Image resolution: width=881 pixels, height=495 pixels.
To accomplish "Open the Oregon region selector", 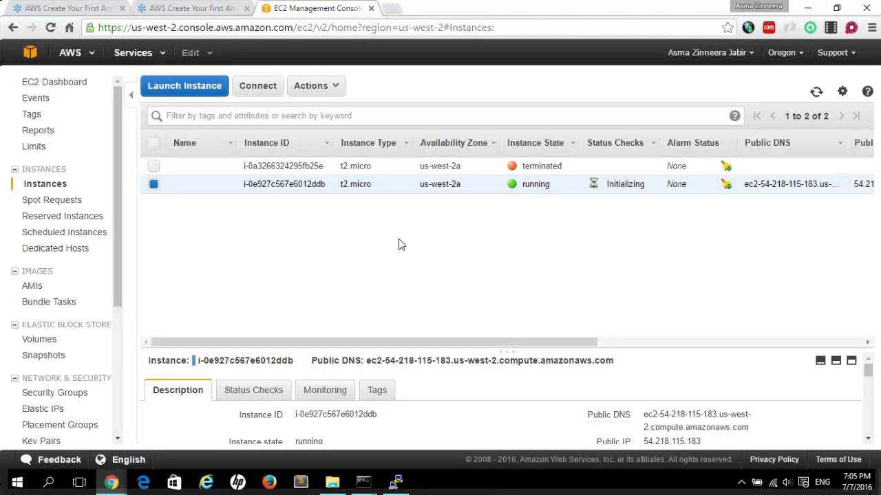I will point(785,52).
